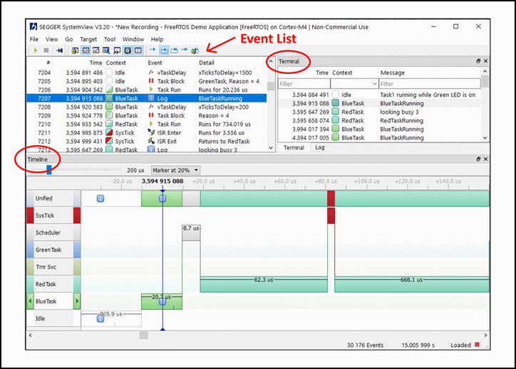Toggle the highlighted clock-window toolbar icon
The height and width of the screenshot is (369, 516).
click(x=128, y=50)
